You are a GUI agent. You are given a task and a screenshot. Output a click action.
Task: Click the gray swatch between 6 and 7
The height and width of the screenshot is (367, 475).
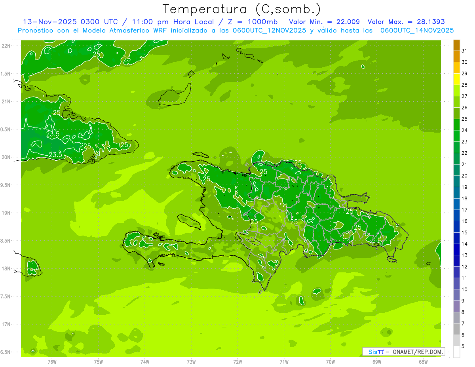click(x=456, y=329)
